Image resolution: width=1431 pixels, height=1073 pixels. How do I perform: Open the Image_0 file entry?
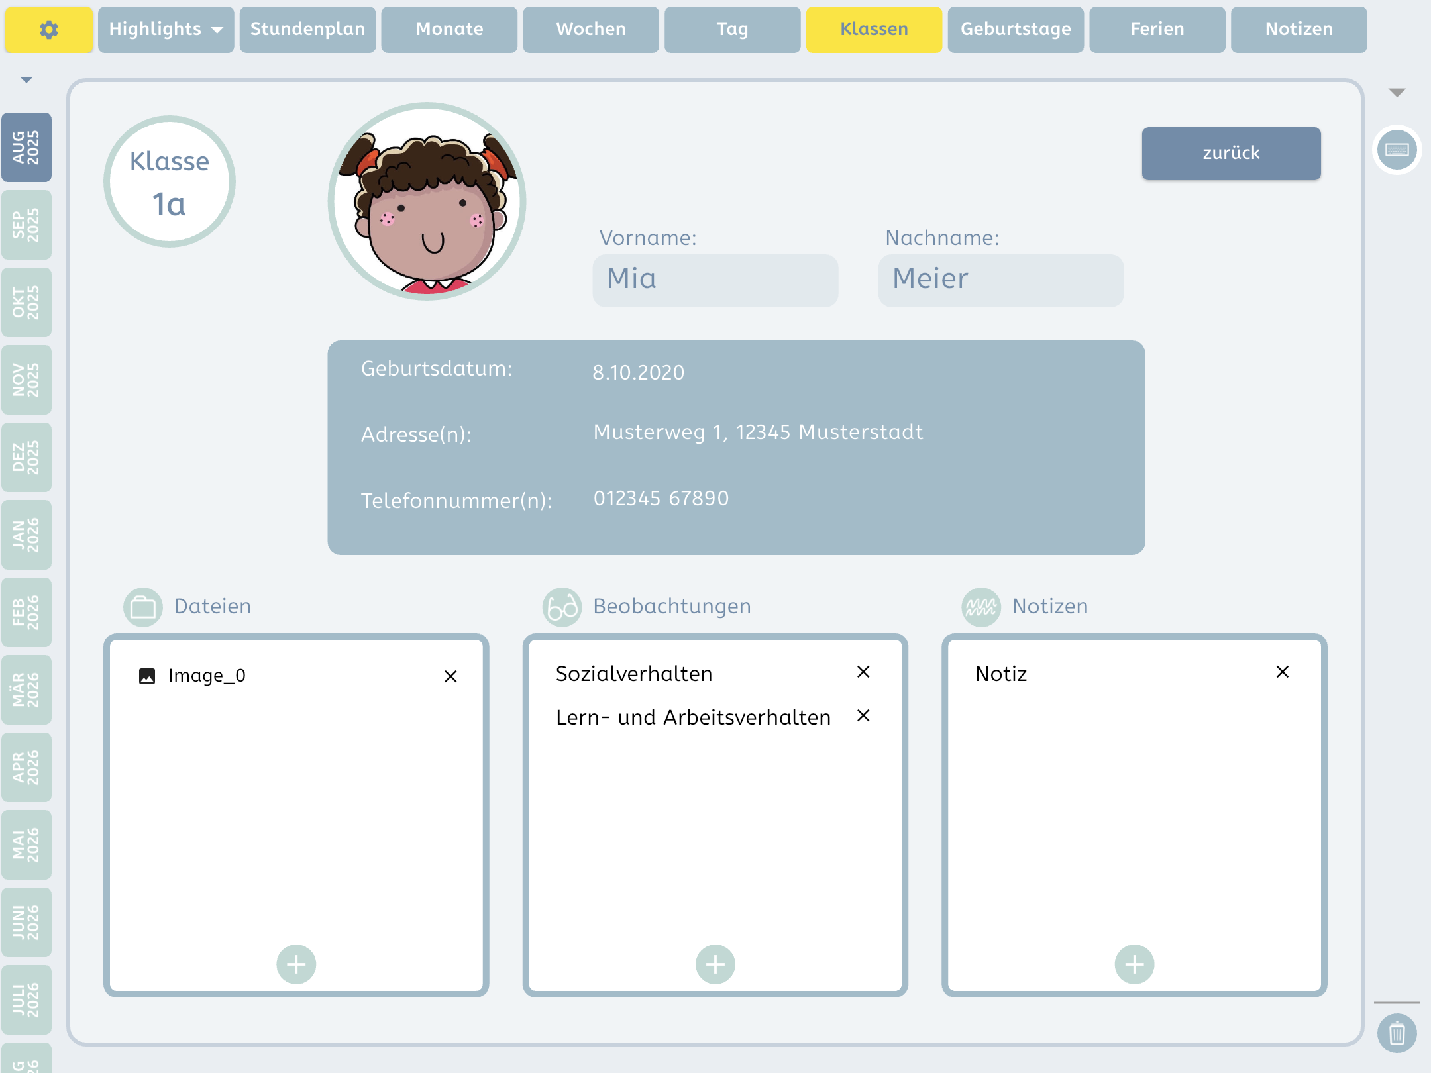point(207,676)
